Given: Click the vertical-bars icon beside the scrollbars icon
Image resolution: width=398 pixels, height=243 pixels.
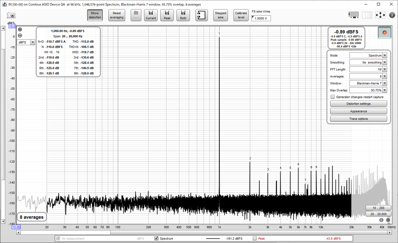Looking at the screenshot, I should [367, 15].
